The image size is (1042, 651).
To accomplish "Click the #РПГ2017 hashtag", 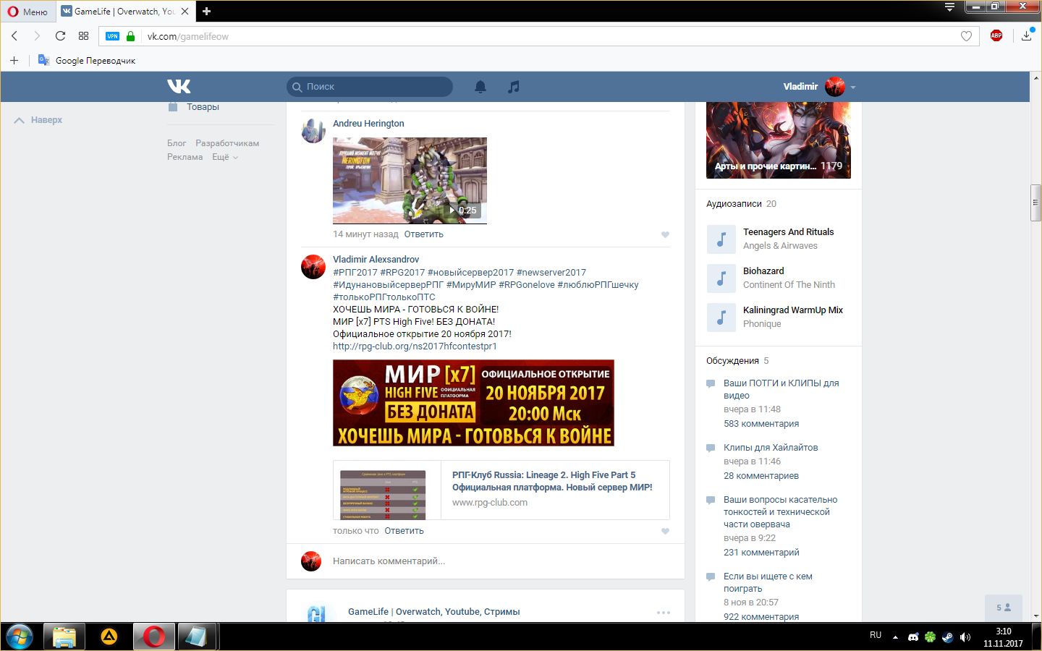I will point(355,273).
